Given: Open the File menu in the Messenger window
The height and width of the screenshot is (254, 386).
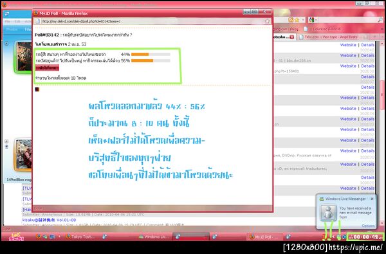Looking at the screenshot, I should click(x=8, y=22).
